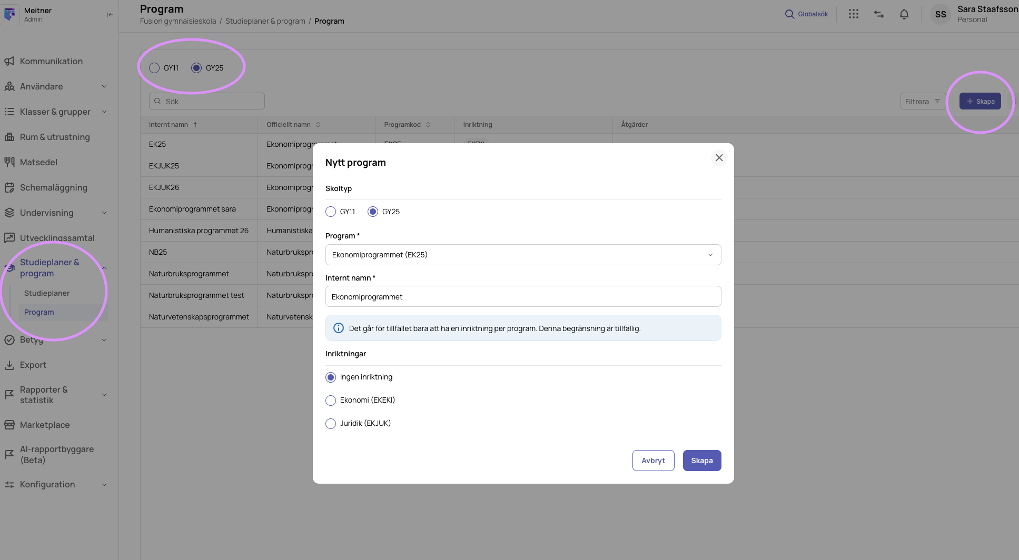Screen dimensions: 1019x560
Task: Close the Nytt program dialog
Action: click(x=719, y=158)
